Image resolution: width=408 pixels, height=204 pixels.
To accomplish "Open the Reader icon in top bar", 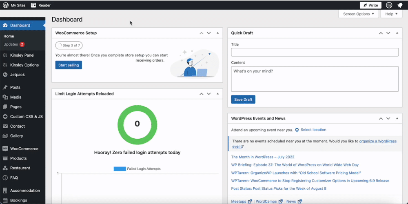I will click(x=33, y=5).
